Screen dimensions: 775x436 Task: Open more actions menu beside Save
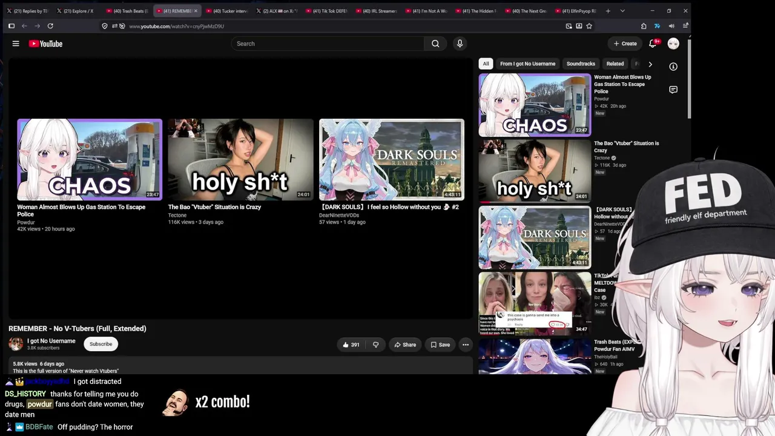(x=466, y=345)
